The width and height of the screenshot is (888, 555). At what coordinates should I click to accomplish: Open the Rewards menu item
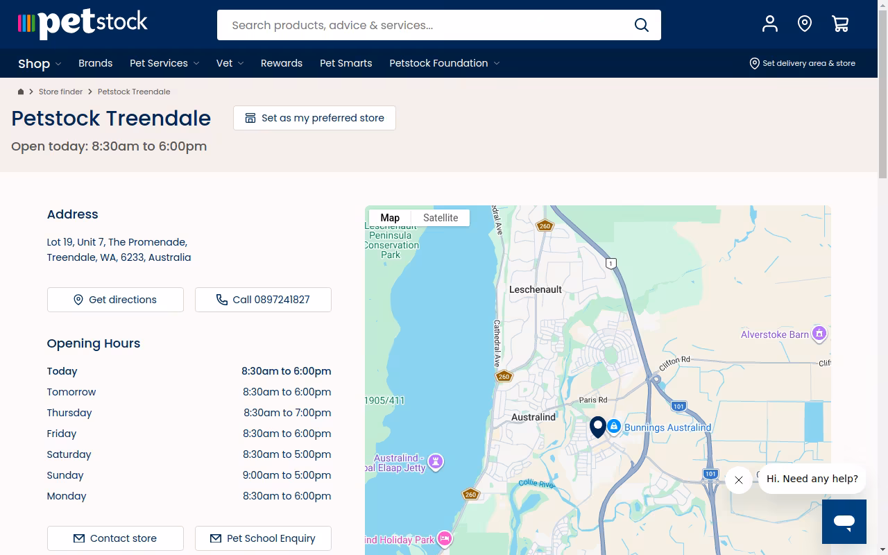[x=282, y=63]
